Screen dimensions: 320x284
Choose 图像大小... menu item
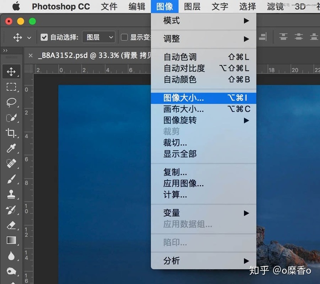pyautogui.click(x=204, y=98)
